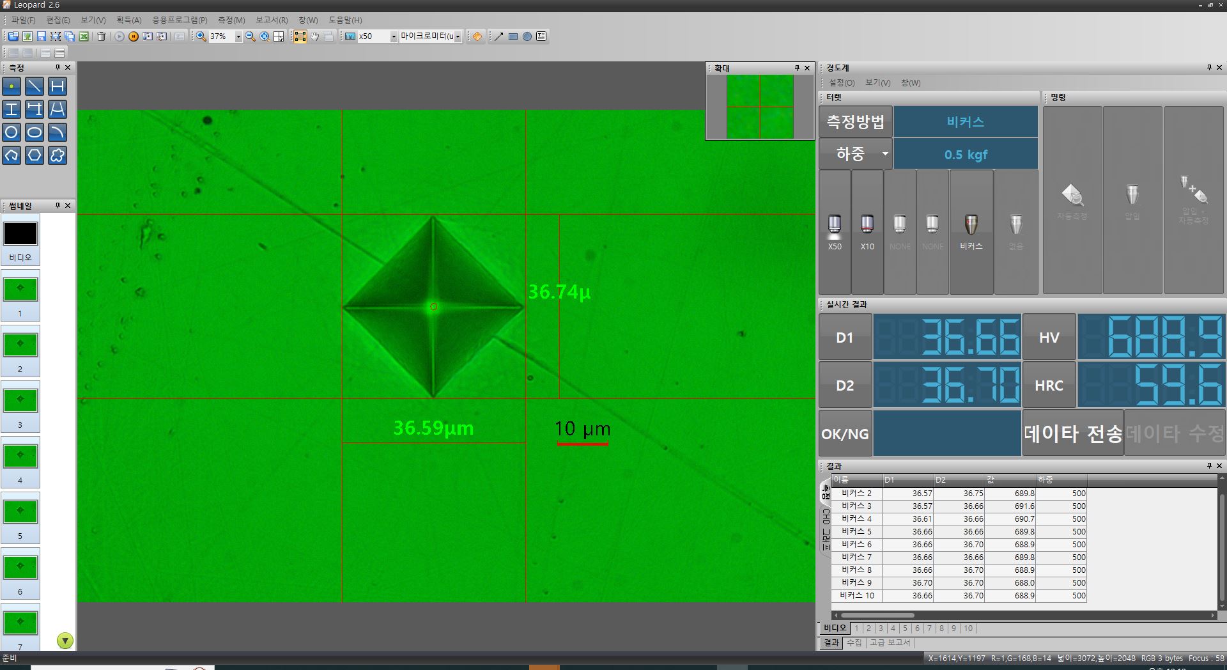Open the 마이크로미터 unit dropdown
Screen dimensions: 1227x670
pyautogui.click(x=458, y=36)
